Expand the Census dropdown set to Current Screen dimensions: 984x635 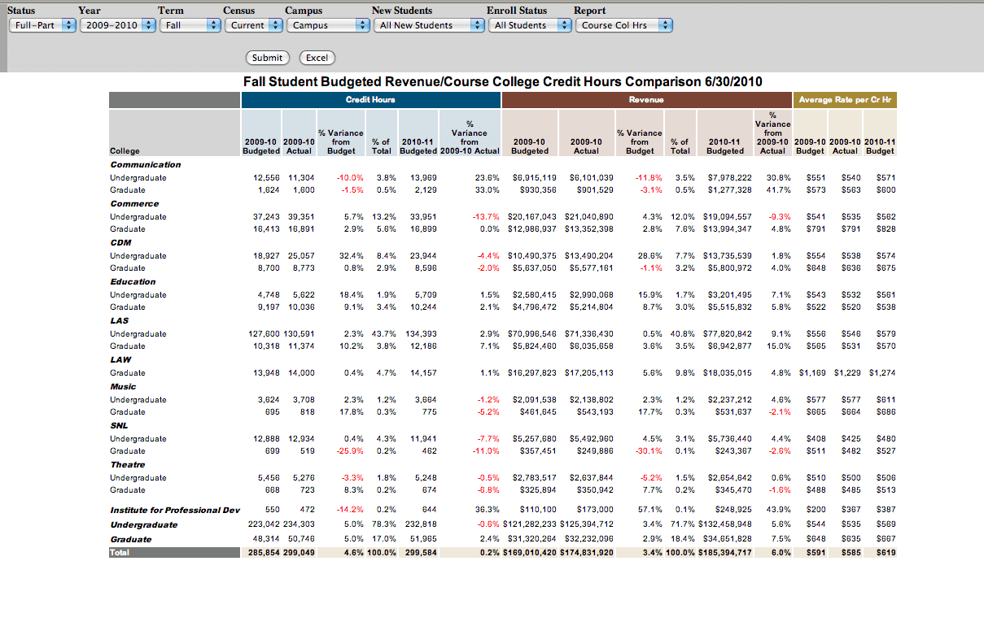click(252, 25)
